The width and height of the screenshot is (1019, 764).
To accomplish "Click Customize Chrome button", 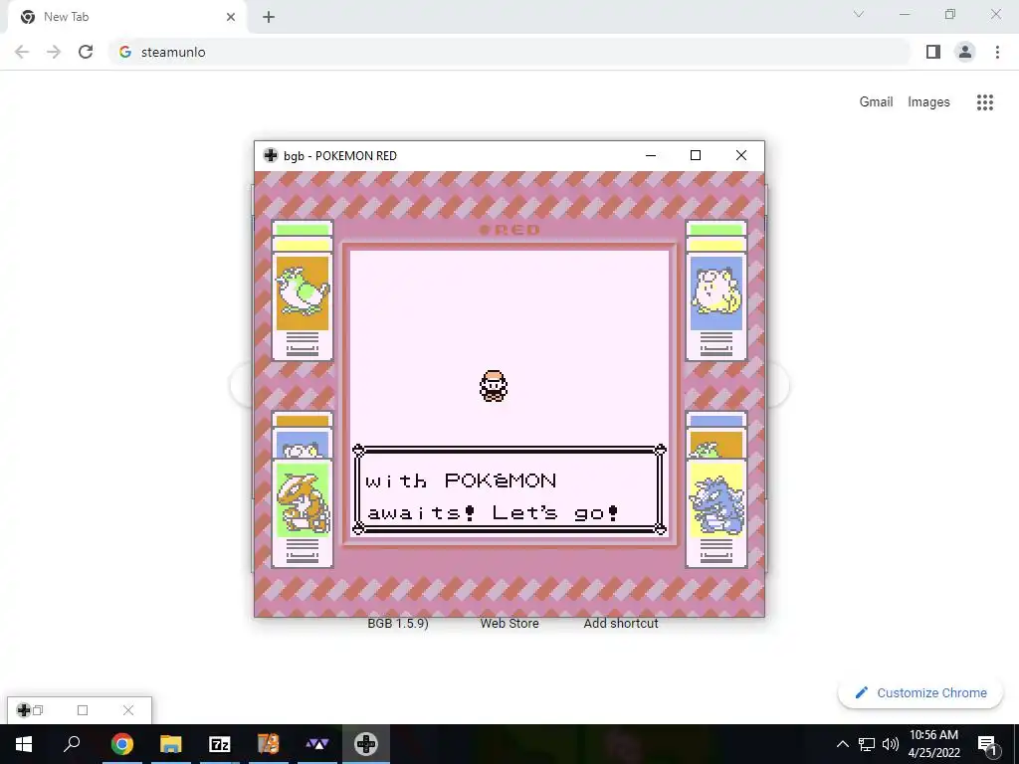I will click(x=920, y=692).
